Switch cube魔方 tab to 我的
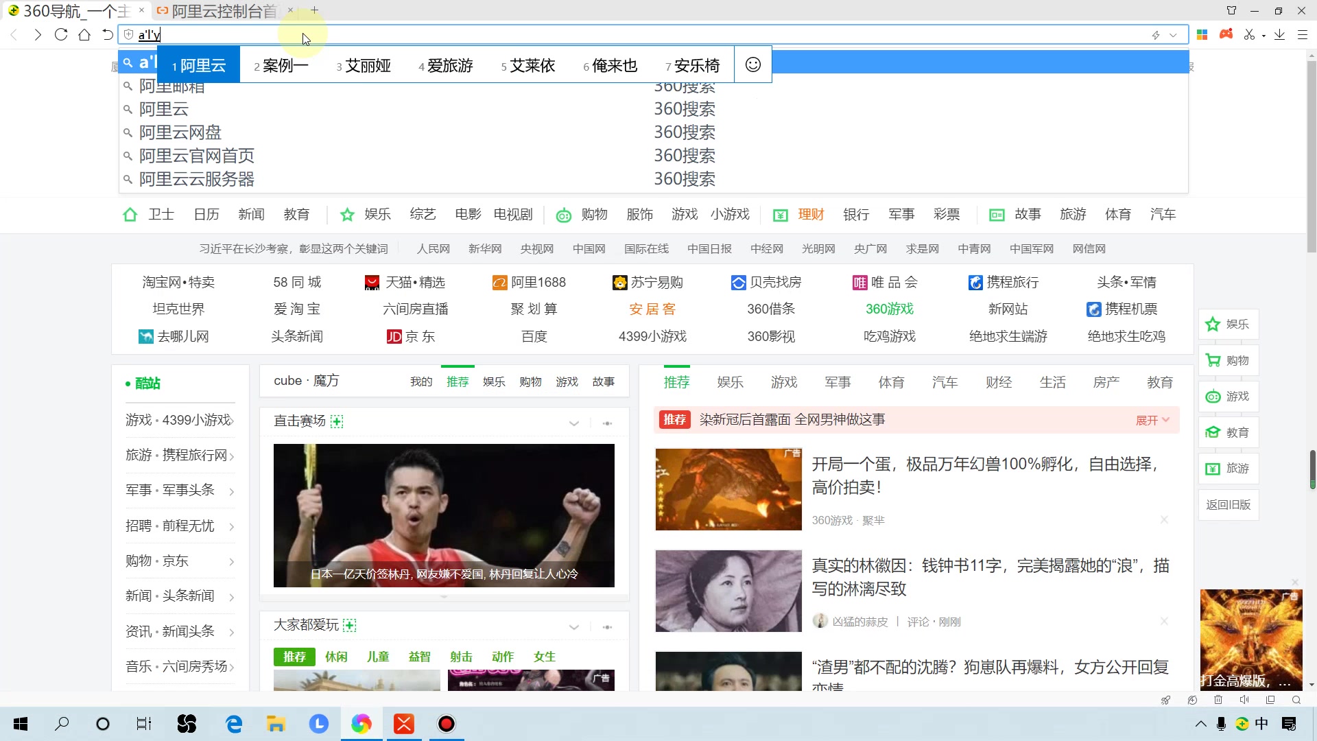This screenshot has width=1317, height=741. pyautogui.click(x=421, y=381)
